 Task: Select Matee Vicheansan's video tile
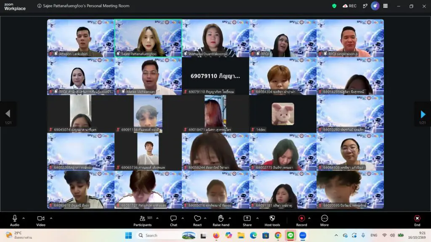[x=148, y=76]
